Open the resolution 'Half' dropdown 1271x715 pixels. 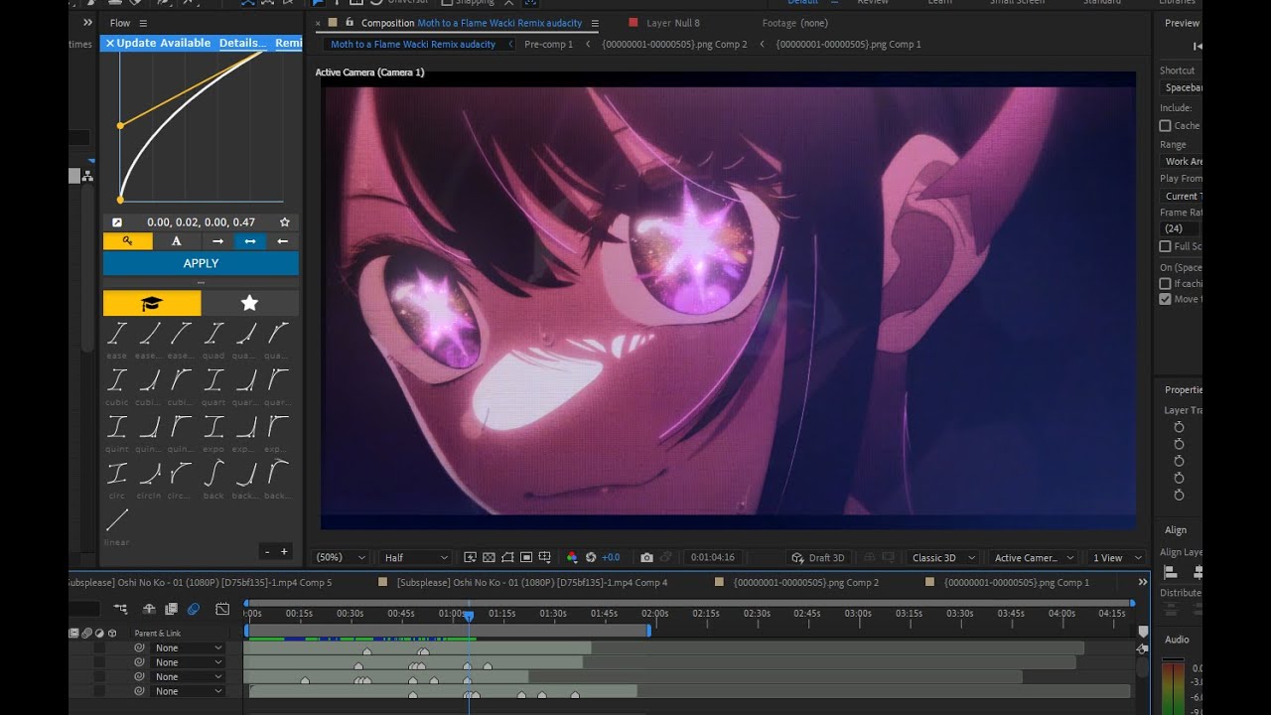[x=415, y=558]
